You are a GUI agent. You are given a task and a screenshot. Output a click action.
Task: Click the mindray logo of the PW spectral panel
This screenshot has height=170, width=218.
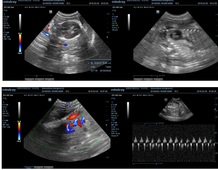coord(118,90)
